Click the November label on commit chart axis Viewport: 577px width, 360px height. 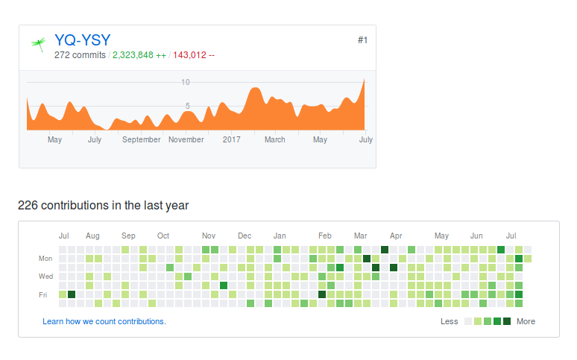click(186, 140)
